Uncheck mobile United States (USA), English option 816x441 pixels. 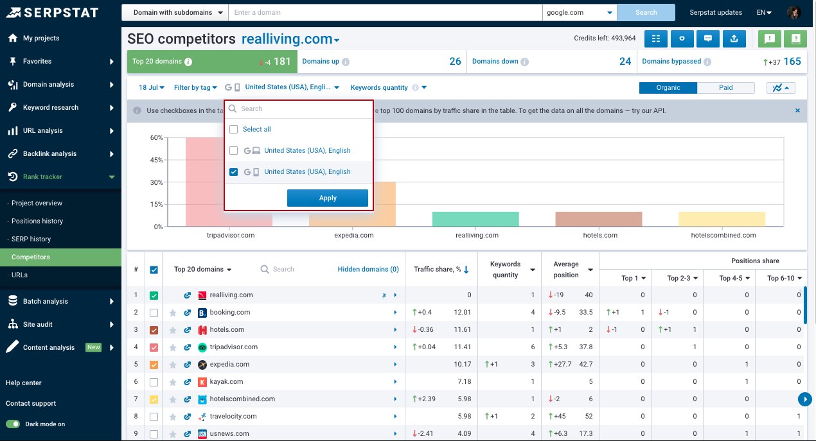click(x=234, y=171)
